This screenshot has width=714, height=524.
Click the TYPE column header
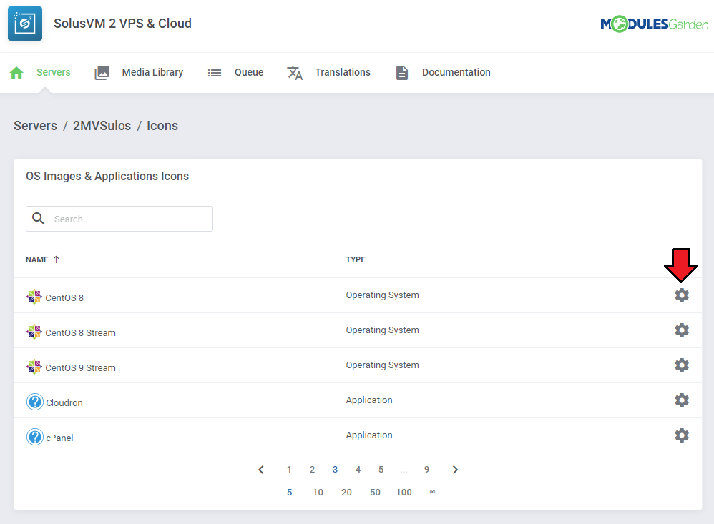click(x=356, y=259)
